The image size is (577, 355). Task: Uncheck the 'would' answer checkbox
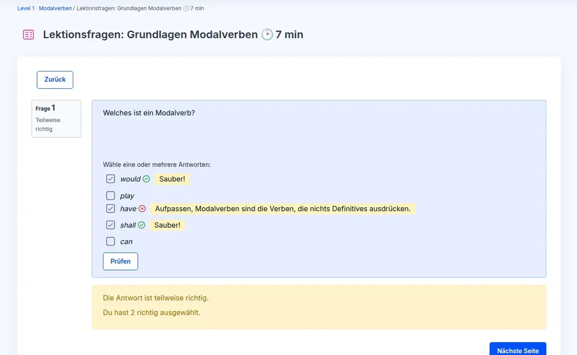point(111,179)
